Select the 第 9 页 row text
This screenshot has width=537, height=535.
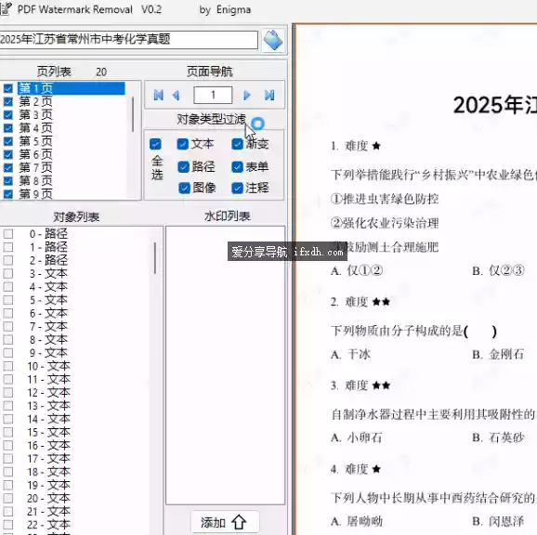[35, 194]
